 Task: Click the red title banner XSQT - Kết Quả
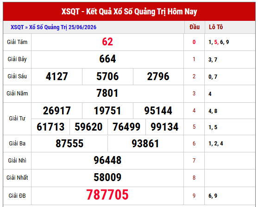point(129,12)
